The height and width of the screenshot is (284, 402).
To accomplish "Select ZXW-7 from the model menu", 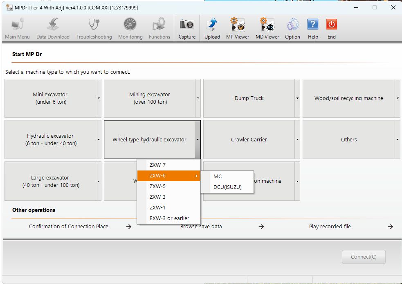I will 169,165.
